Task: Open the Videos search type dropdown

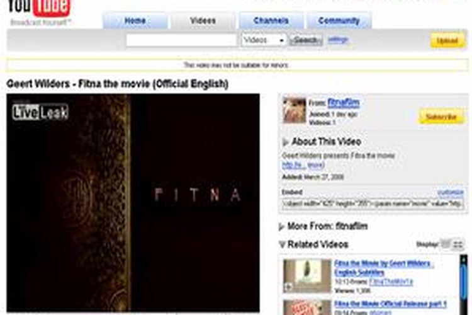Action: [264, 40]
